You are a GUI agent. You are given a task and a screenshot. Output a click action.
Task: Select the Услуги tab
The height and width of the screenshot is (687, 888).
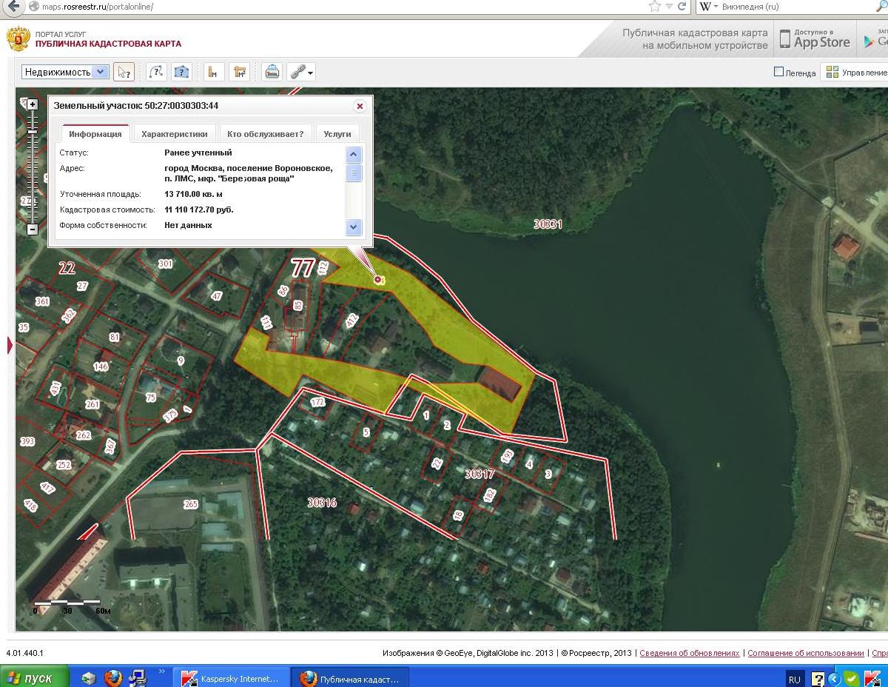click(x=337, y=134)
